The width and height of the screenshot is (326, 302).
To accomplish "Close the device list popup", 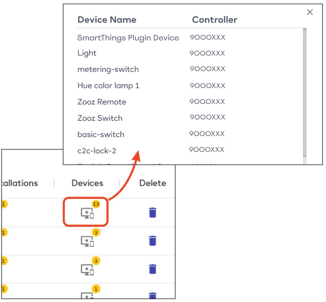I will [x=310, y=12].
